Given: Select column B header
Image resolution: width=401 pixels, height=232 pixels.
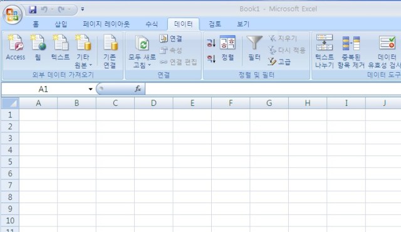Looking at the screenshot, I should pos(76,103).
